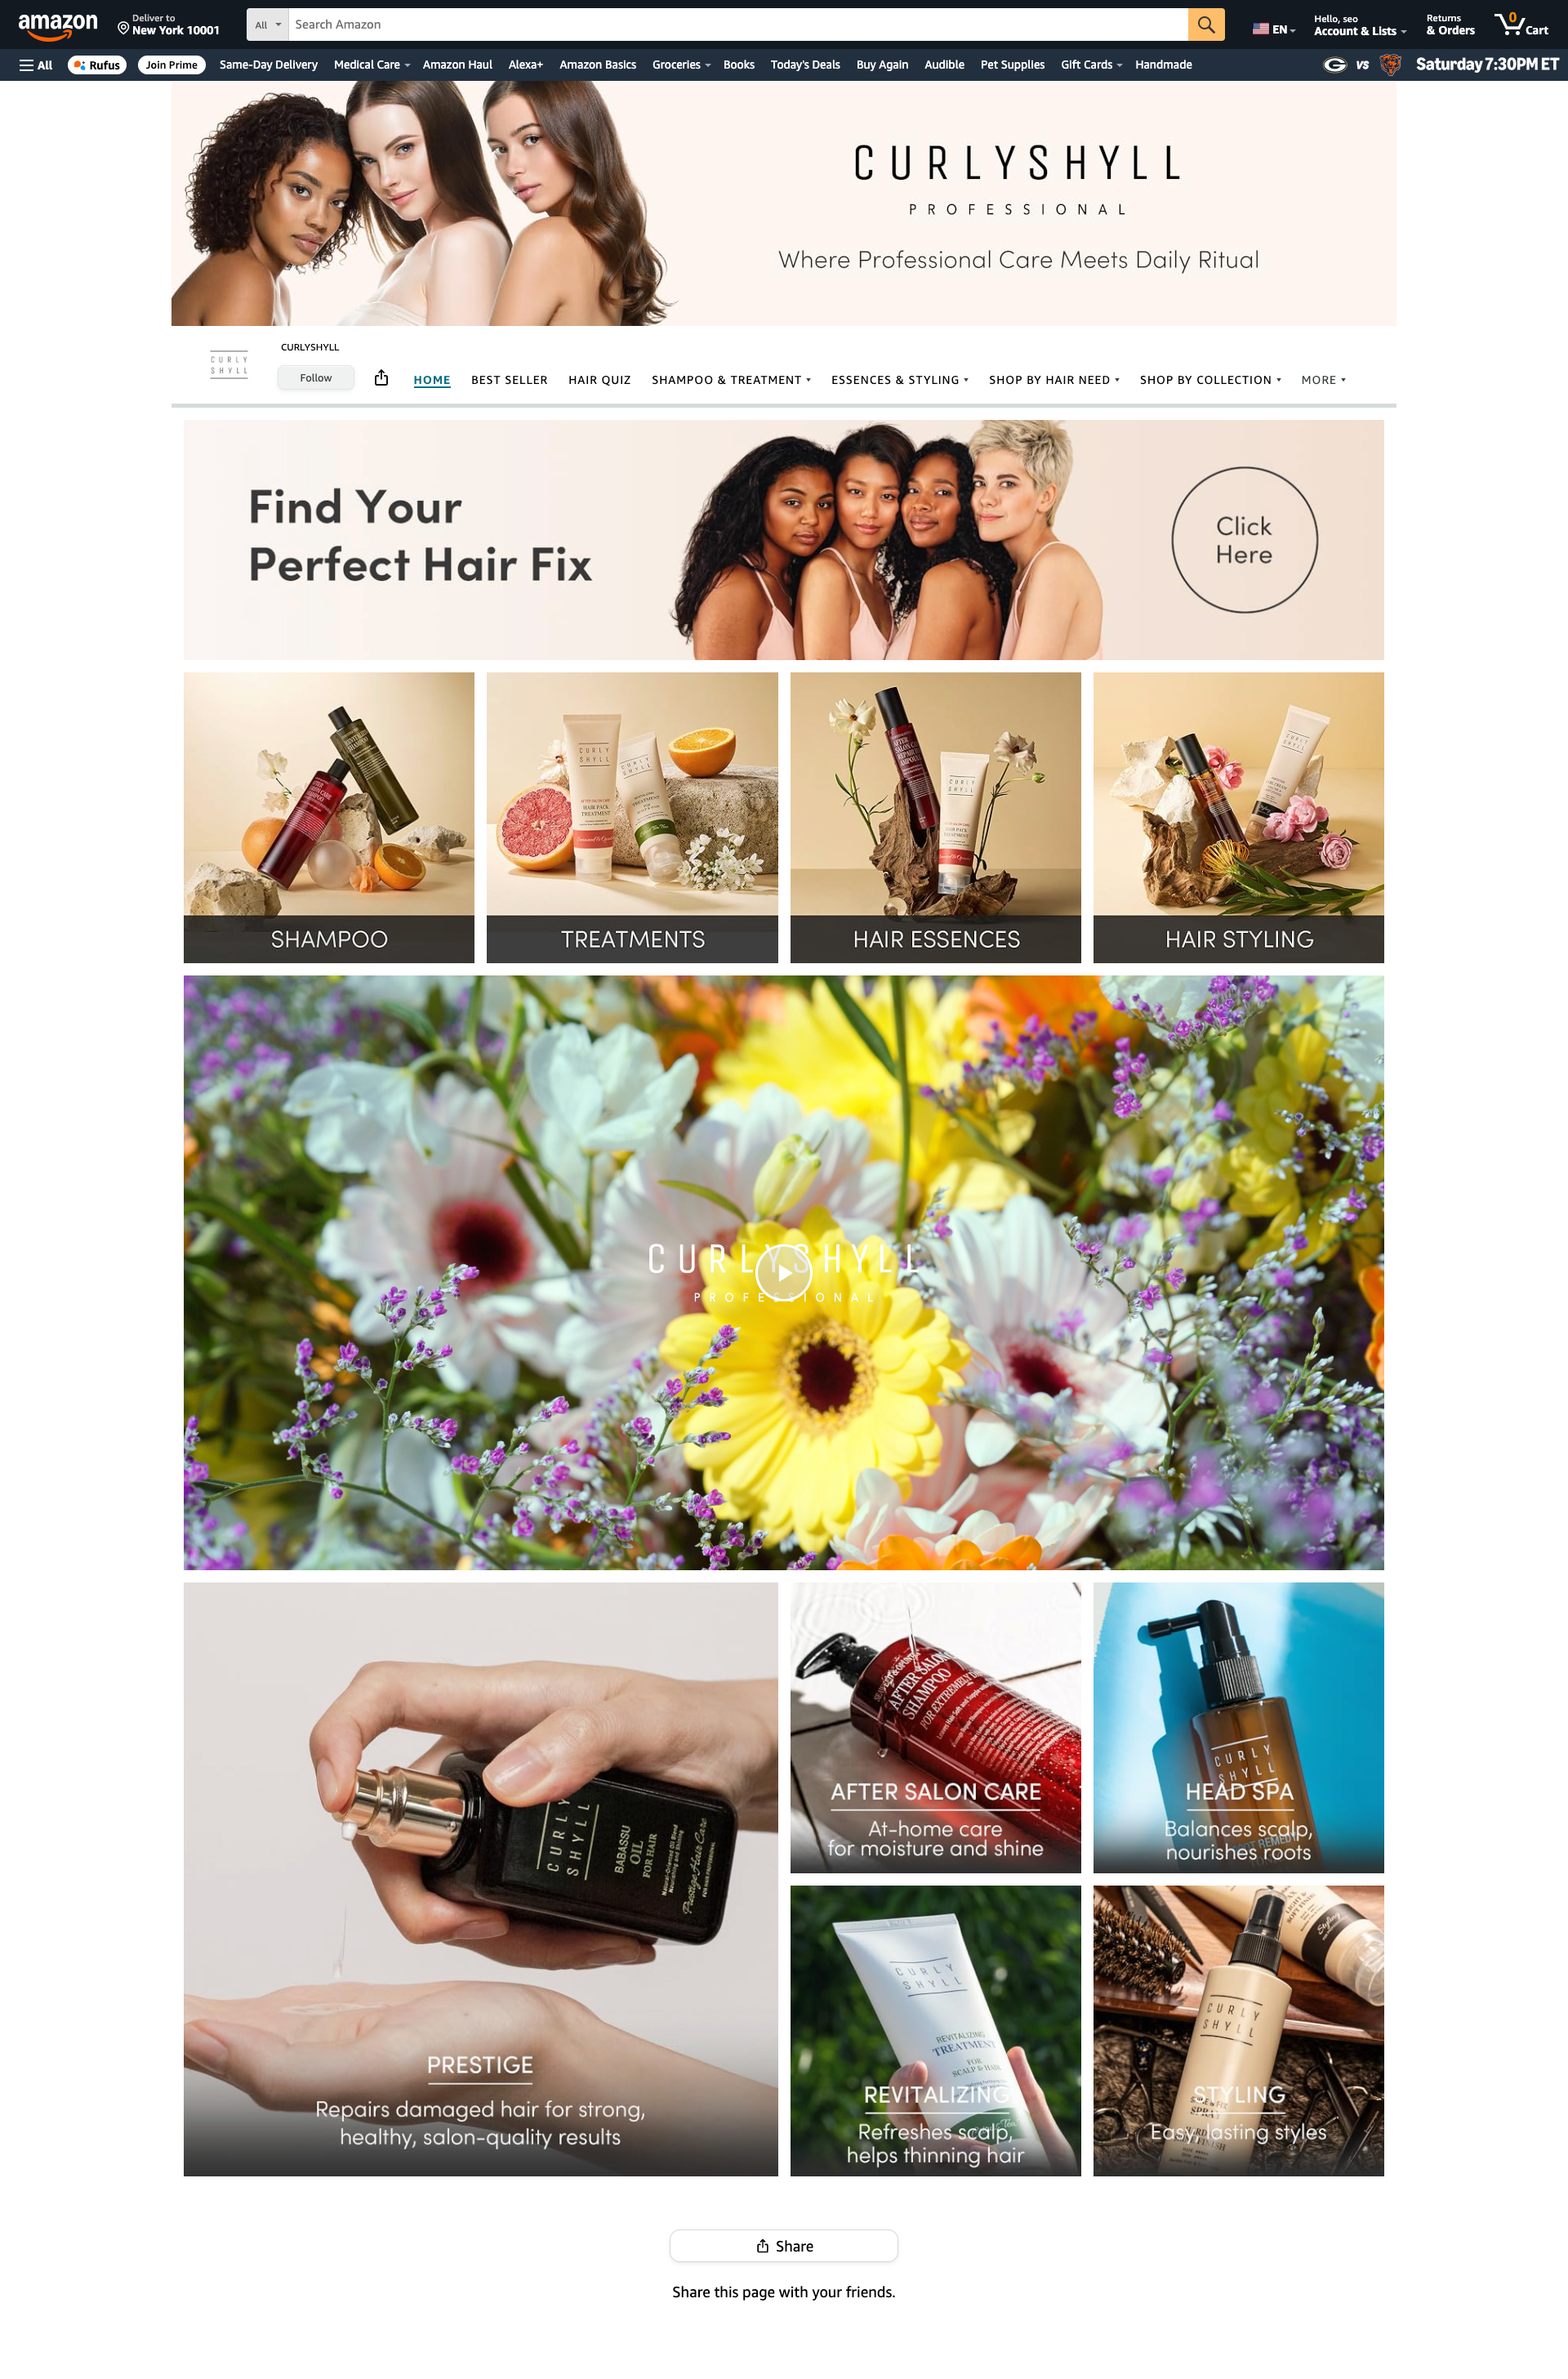Click the Follow button
Screen dimensions: 1568x2379
[x=316, y=378]
